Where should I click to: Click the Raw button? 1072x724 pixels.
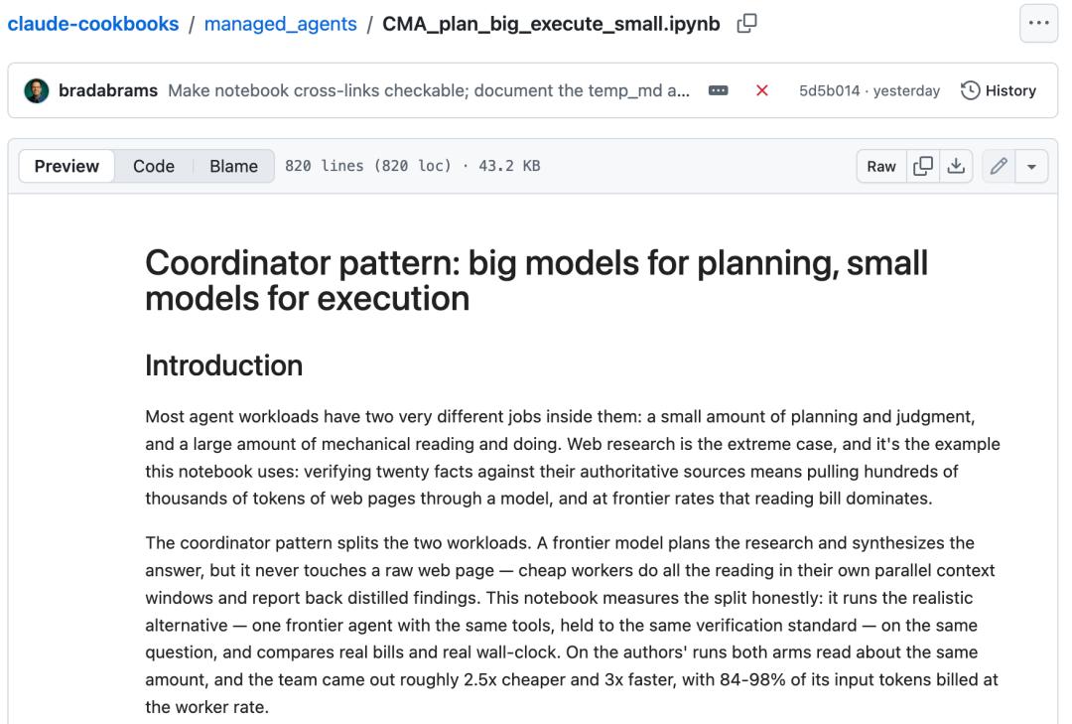coord(881,166)
